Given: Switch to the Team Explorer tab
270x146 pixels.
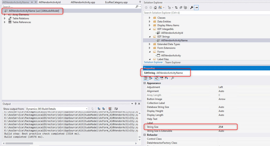Looking at the screenshot, I should point(173,62).
